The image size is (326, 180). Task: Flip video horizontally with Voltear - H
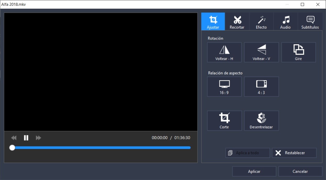point(224,52)
